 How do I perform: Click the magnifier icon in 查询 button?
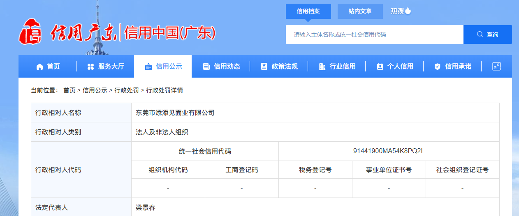click(480, 34)
